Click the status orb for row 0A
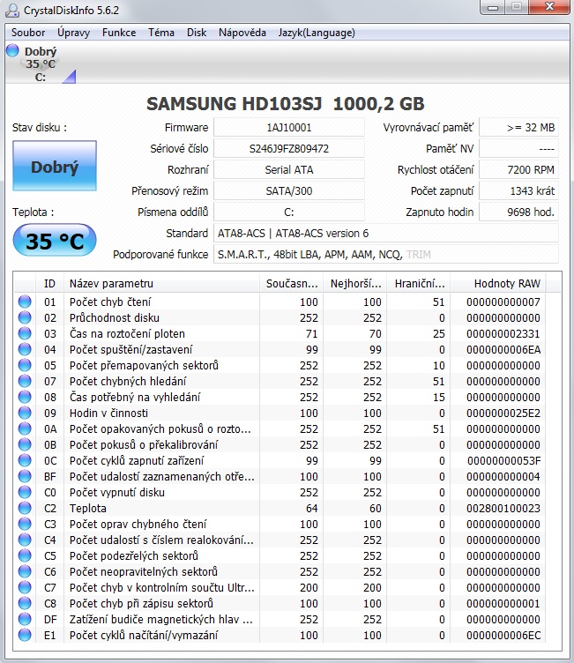 coord(25,428)
